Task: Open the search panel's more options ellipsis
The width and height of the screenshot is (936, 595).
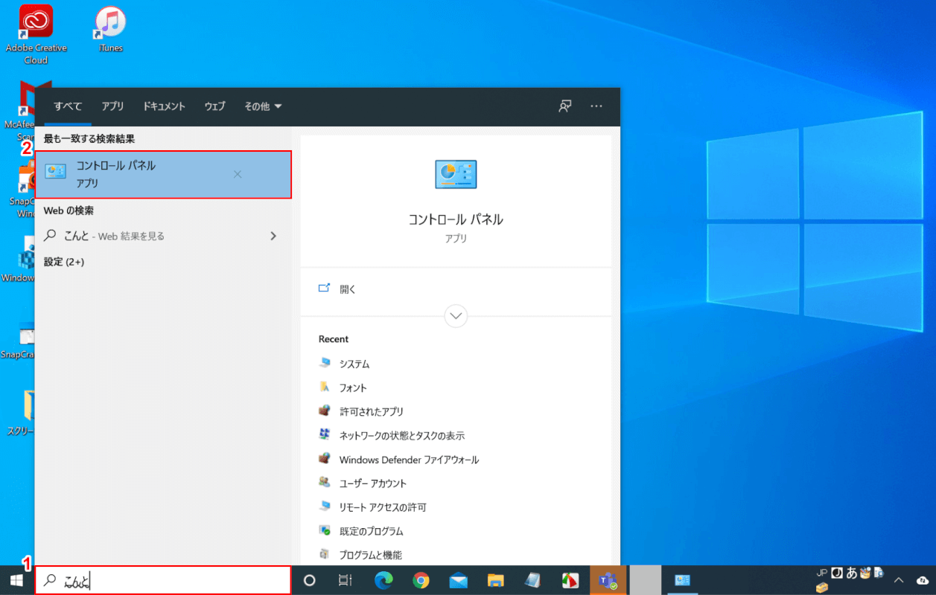Action: click(x=596, y=106)
